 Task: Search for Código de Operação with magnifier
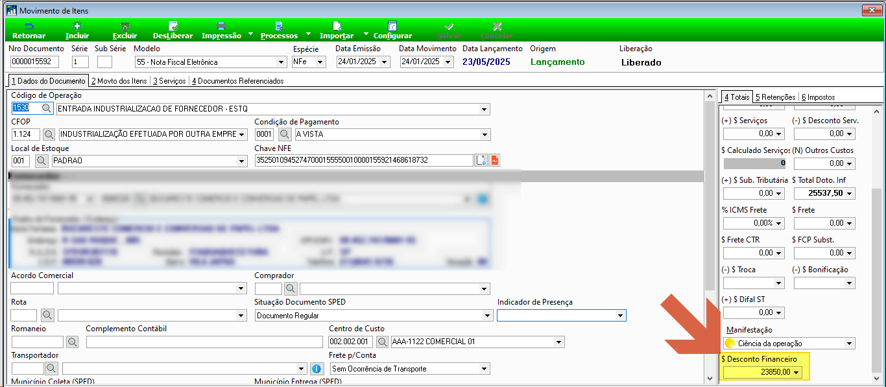(x=47, y=109)
